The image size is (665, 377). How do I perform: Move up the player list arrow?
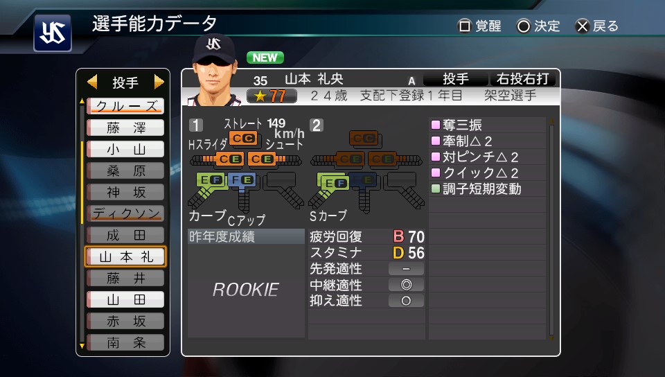(x=82, y=101)
